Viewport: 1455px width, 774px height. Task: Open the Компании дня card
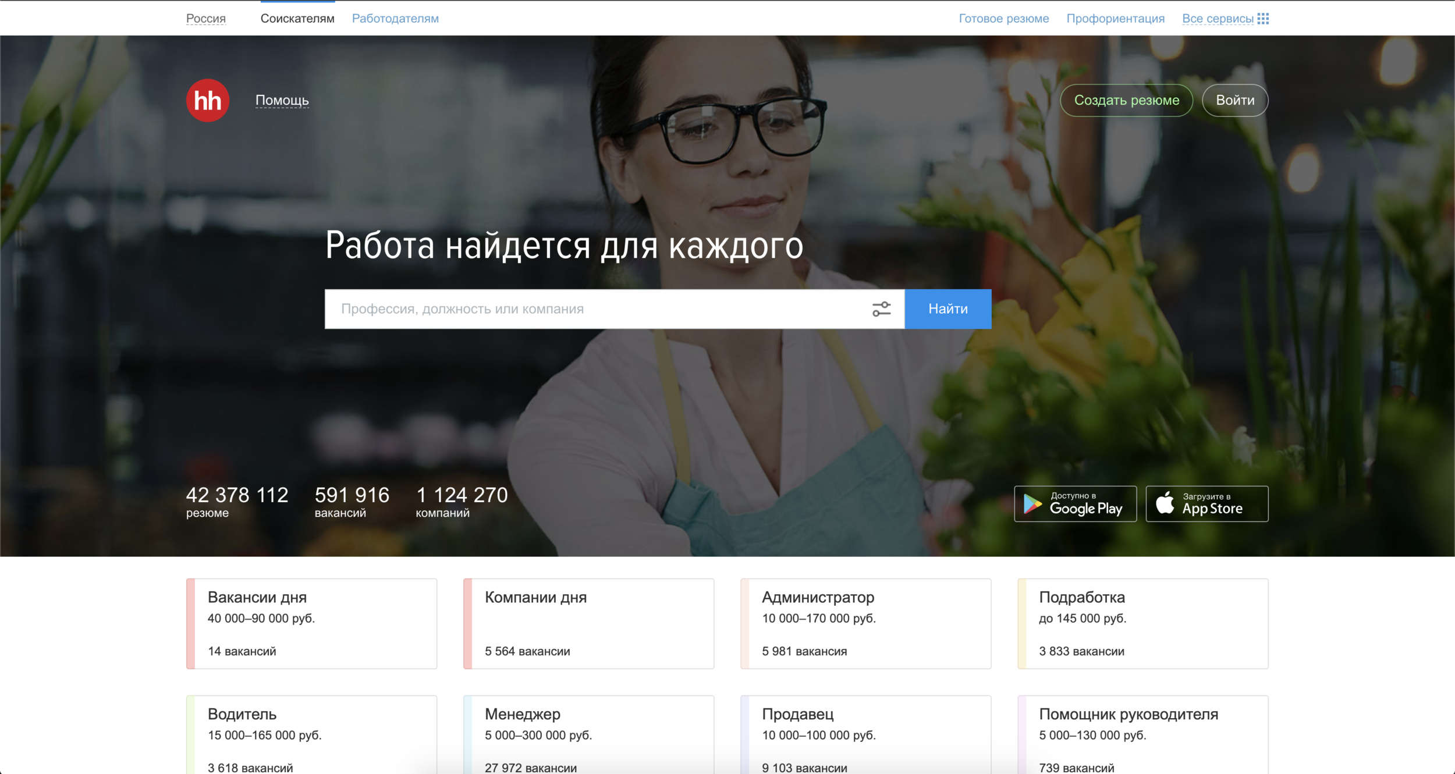[589, 623]
